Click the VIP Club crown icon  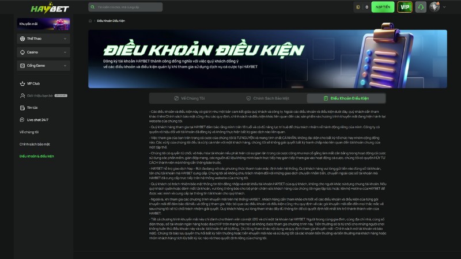[x=22, y=83]
